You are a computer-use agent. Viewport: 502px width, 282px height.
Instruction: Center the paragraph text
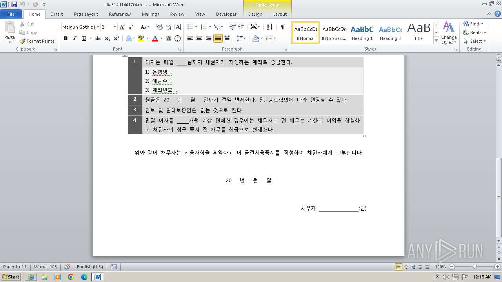[199, 38]
